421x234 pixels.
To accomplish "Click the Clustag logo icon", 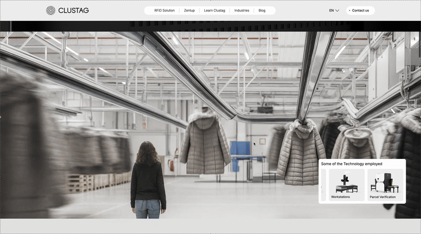I will click(x=51, y=10).
